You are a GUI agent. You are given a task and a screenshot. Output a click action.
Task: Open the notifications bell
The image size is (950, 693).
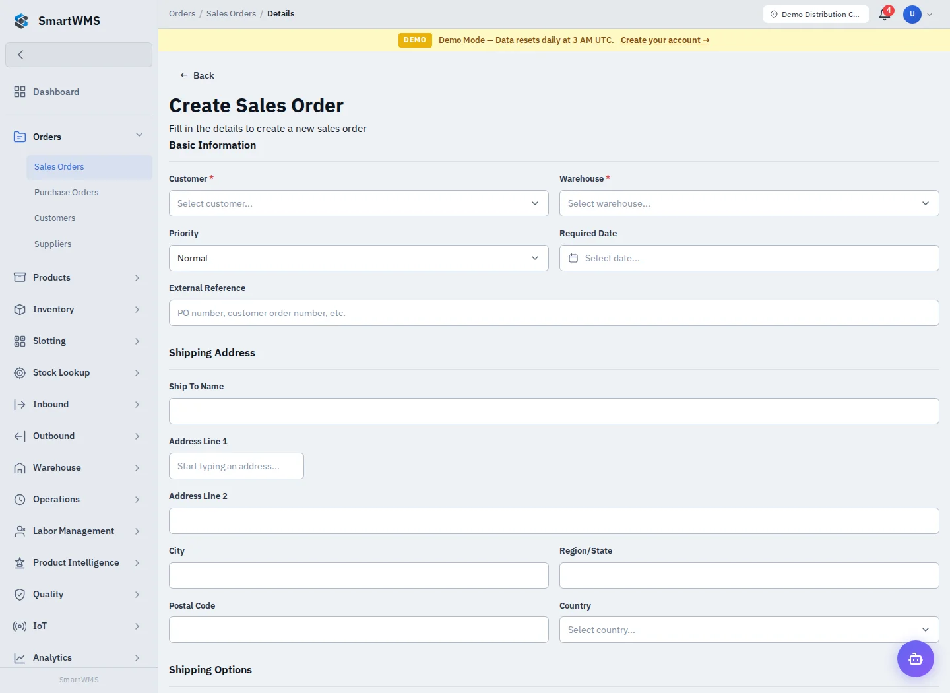[885, 14]
